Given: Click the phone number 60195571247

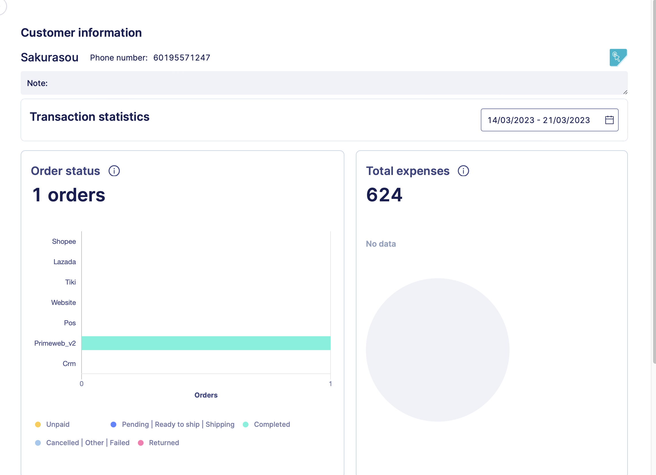Looking at the screenshot, I should (x=182, y=58).
